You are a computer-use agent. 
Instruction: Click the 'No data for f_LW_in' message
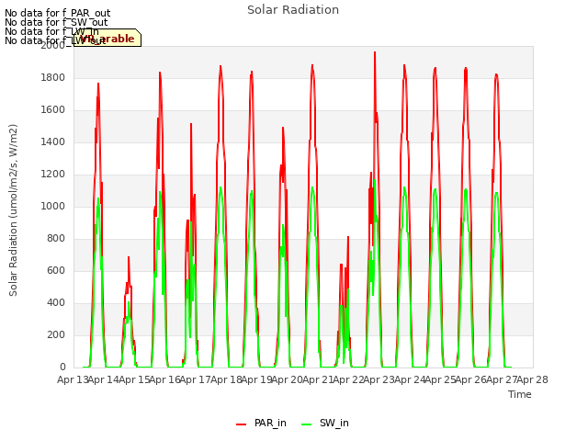pos(51,31)
